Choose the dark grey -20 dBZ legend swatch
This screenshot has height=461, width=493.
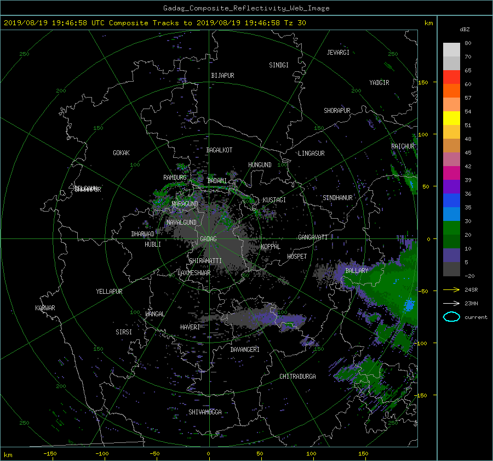[451, 269]
